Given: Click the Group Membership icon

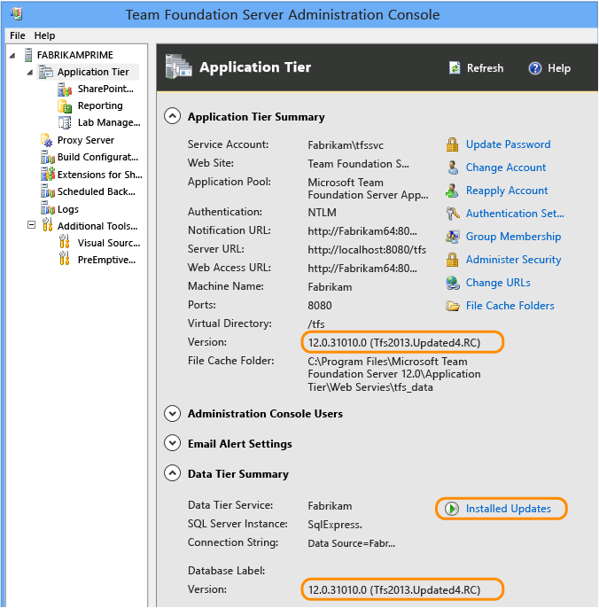Looking at the screenshot, I should (452, 237).
